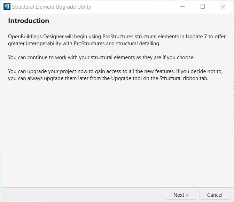This screenshot has width=234, height=202.
Task: Click the line starting "You can upgrade your project"
Action: tap(115, 71)
